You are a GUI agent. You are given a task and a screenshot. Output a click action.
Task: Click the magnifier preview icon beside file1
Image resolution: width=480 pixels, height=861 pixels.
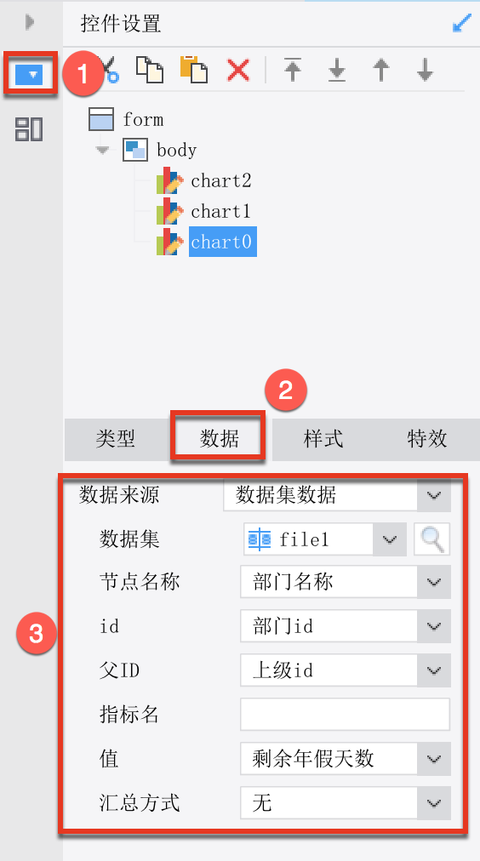click(432, 539)
